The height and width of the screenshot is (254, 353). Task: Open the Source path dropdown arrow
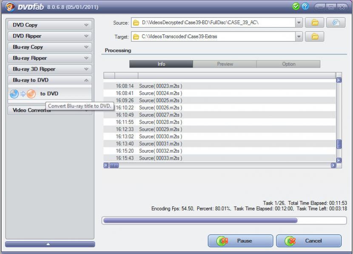click(x=299, y=23)
